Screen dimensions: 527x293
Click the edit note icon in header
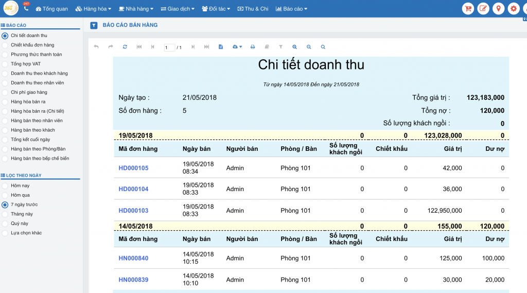coord(483,9)
